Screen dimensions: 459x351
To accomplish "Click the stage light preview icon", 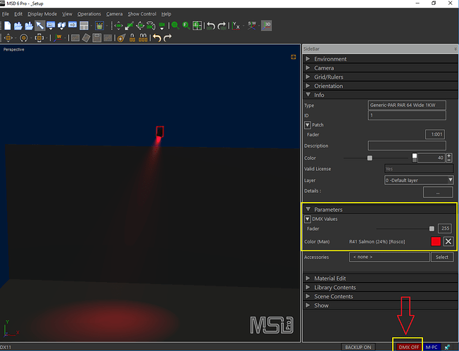I will [99, 26].
